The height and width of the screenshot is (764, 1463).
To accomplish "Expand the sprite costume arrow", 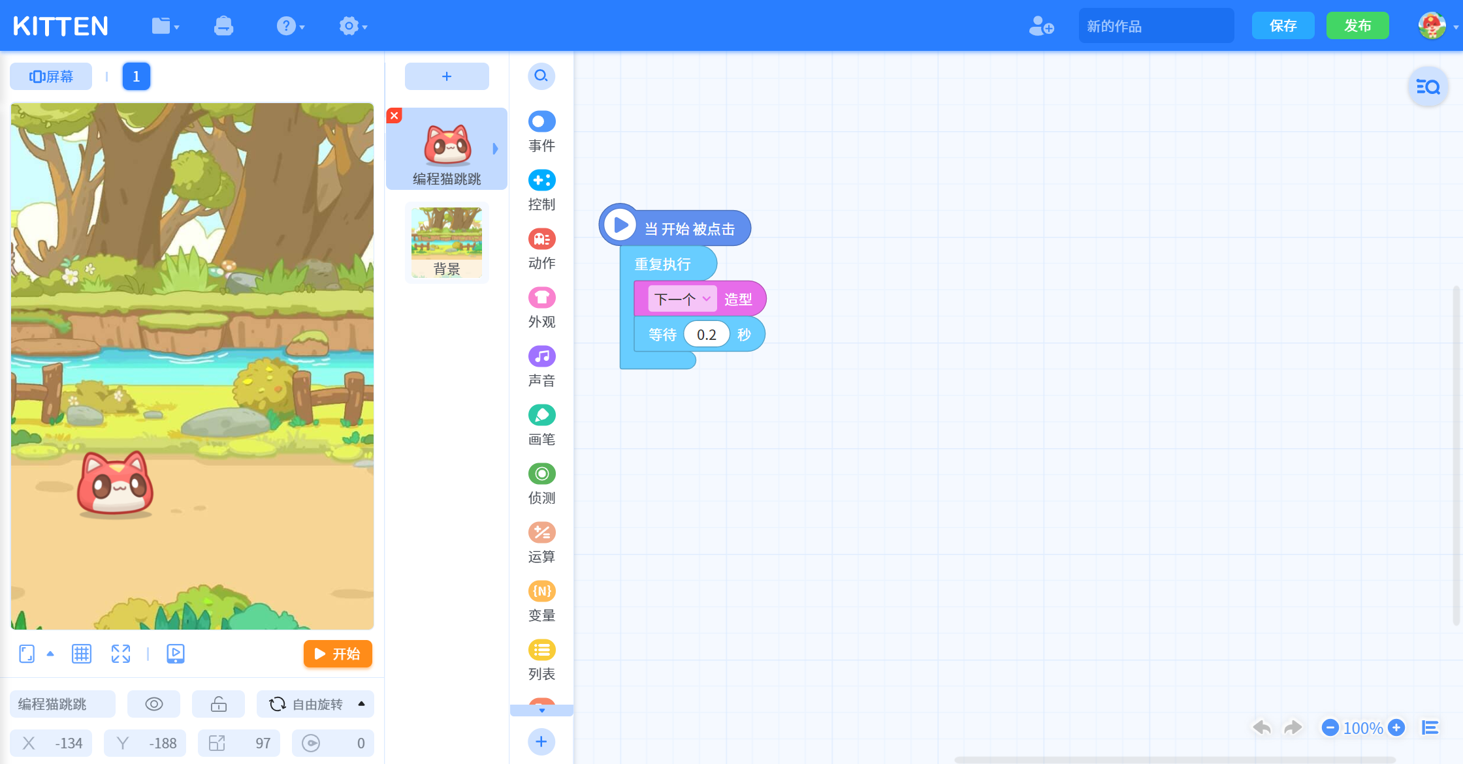I will tap(495, 149).
